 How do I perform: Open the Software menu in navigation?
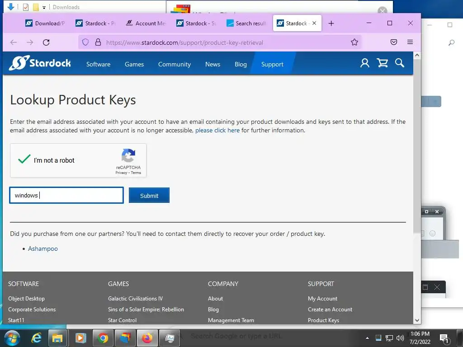98,64
